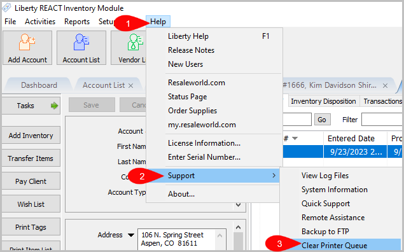Click the Transfer Items button
The width and height of the screenshot is (404, 252).
[31, 158]
